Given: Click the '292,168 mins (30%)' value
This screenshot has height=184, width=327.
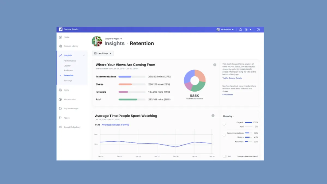Looking at the screenshot, I should point(159,99).
